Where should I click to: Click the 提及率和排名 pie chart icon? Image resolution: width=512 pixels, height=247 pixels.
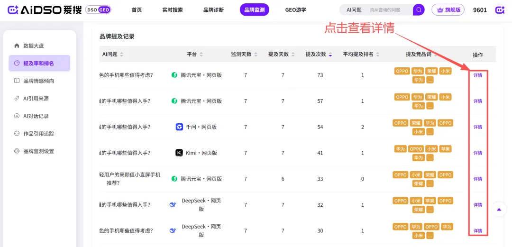coord(17,64)
